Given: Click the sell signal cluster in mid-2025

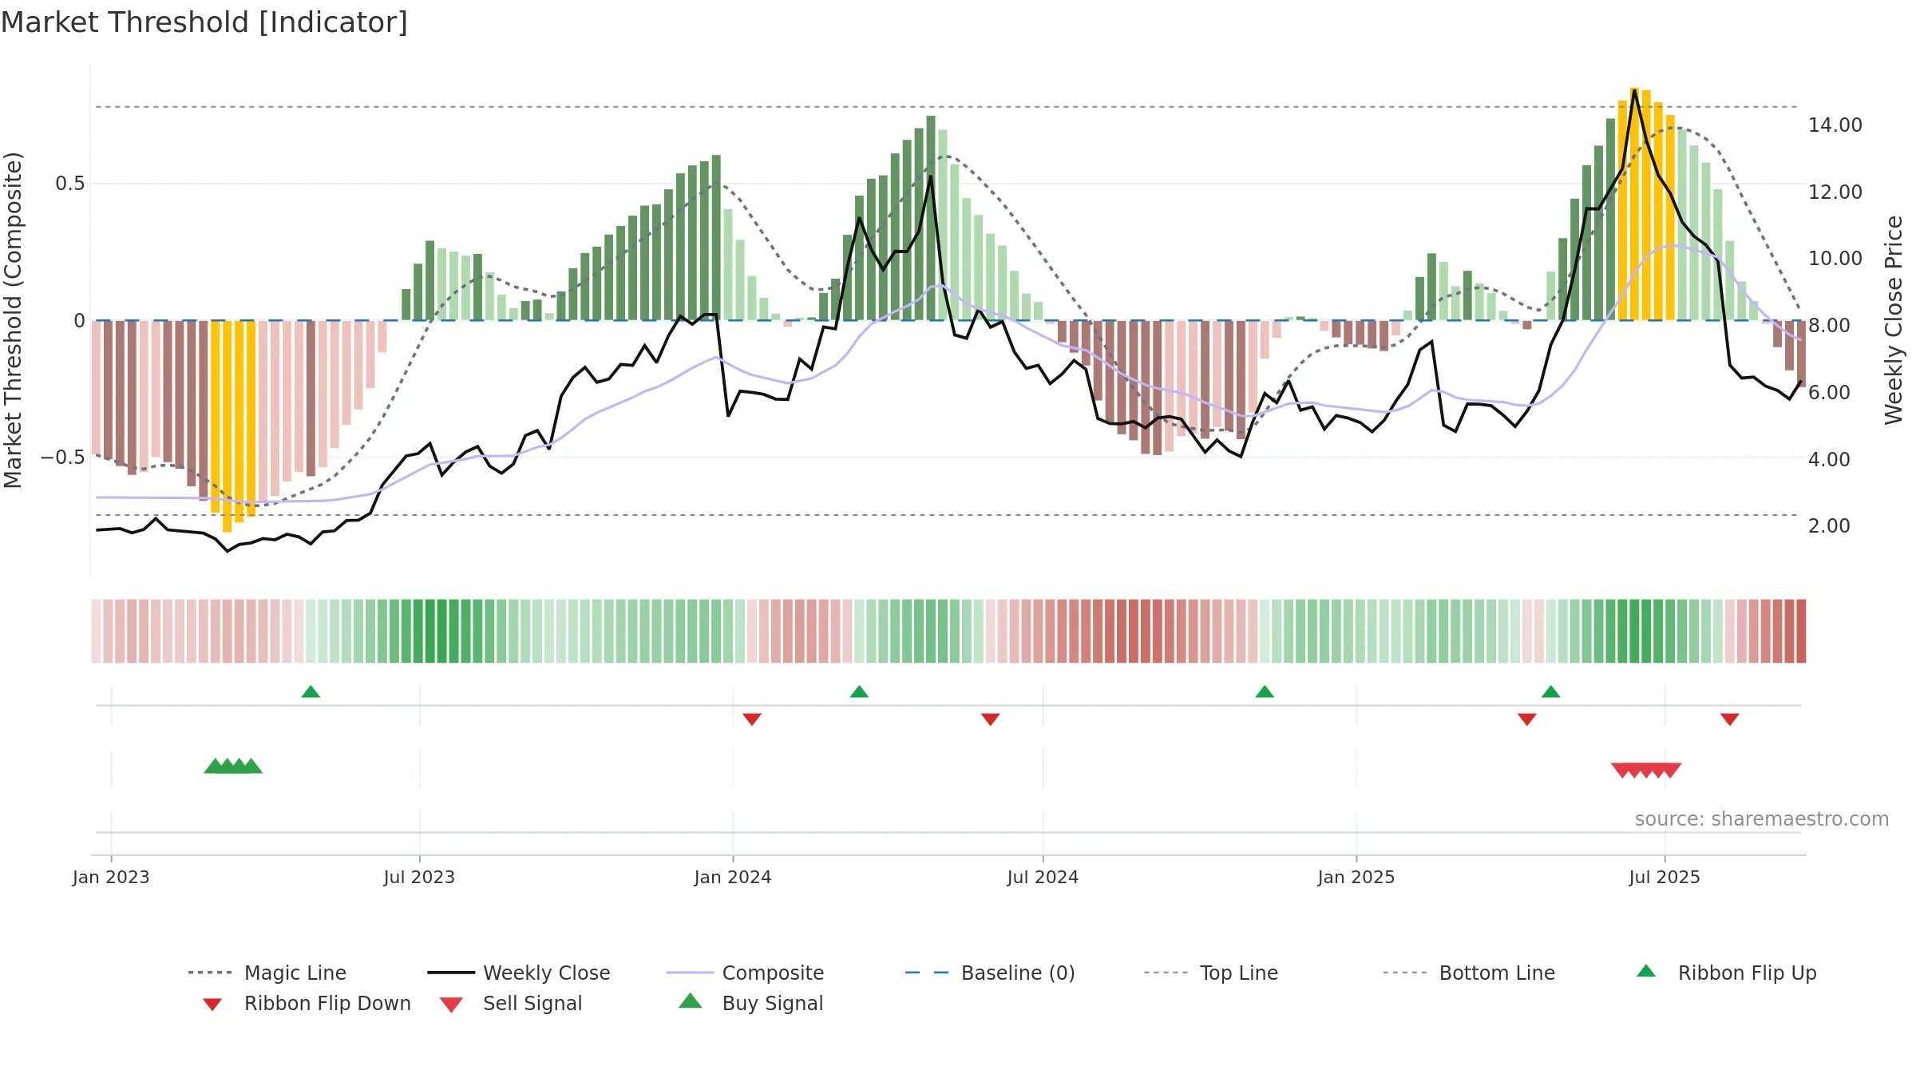Looking at the screenshot, I should tap(1646, 771).
